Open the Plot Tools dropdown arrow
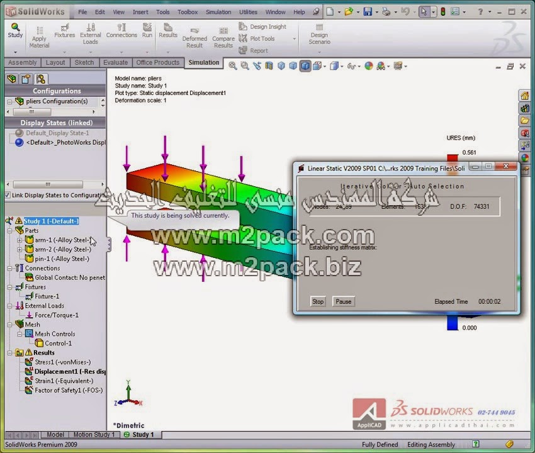Viewport: 535px width, 453px height. pos(294,39)
